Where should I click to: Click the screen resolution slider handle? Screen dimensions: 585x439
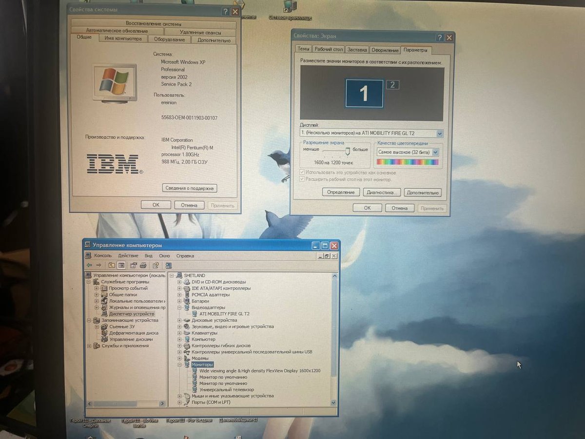(348, 151)
